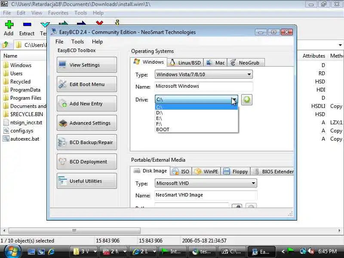Viewport: 344px width, 258px height.
Task: Open EasyBCD File menu
Action: pyautogui.click(x=59, y=42)
